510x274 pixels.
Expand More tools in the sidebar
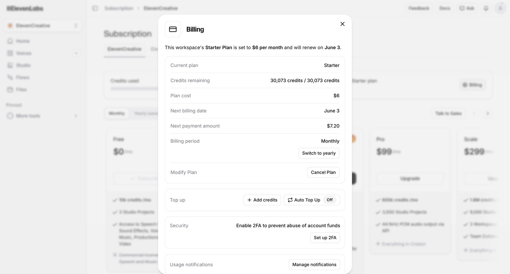coord(42,116)
